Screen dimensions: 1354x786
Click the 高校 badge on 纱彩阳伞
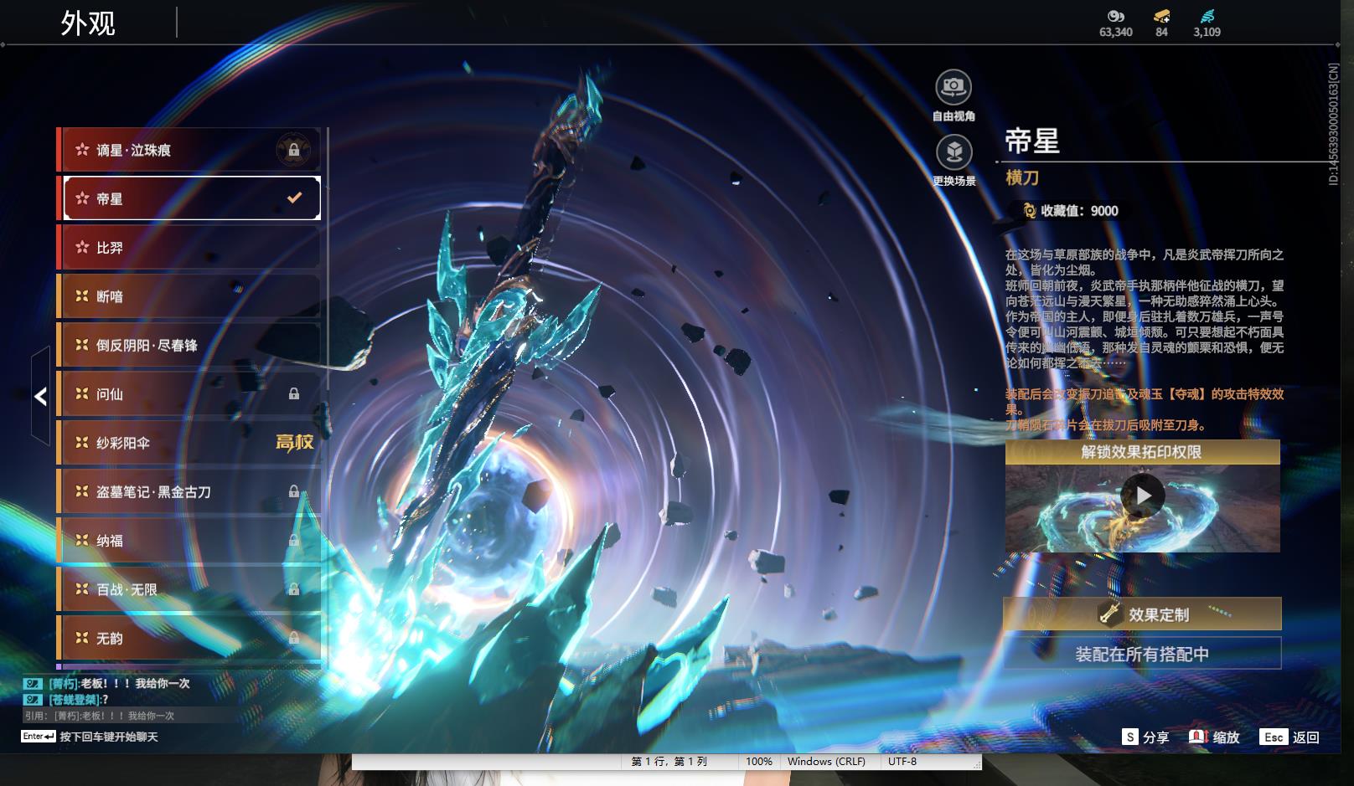click(x=295, y=442)
